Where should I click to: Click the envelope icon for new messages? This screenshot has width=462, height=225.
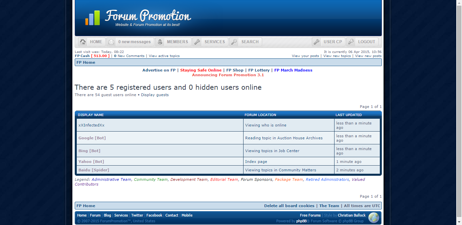click(x=111, y=42)
